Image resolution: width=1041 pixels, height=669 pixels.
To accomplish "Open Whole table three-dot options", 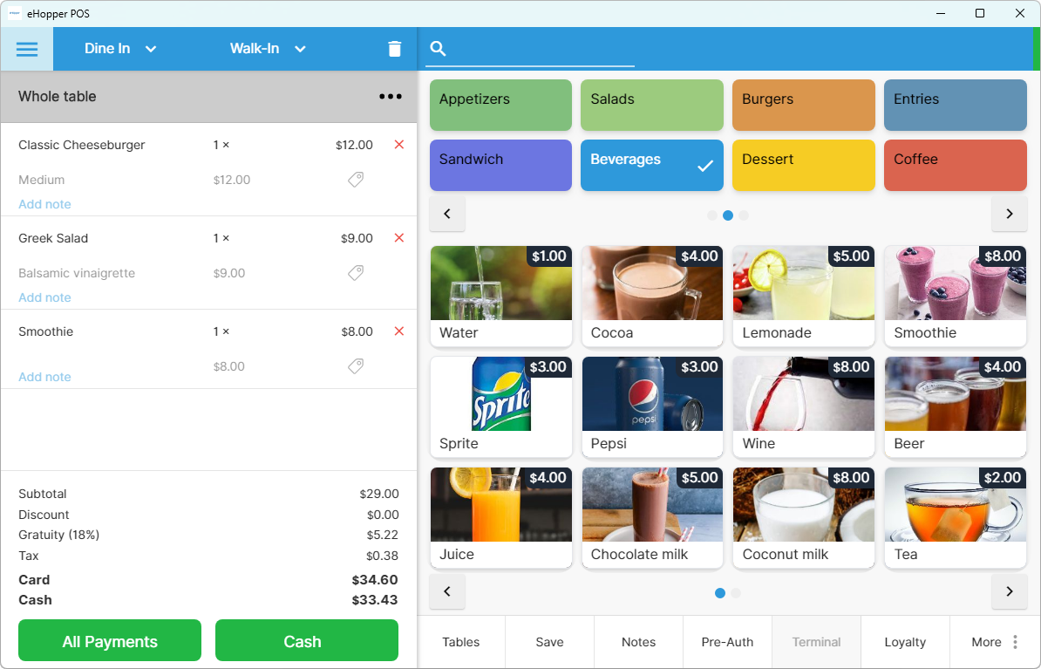I will point(391,97).
